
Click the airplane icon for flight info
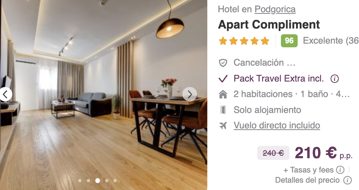point(223,125)
